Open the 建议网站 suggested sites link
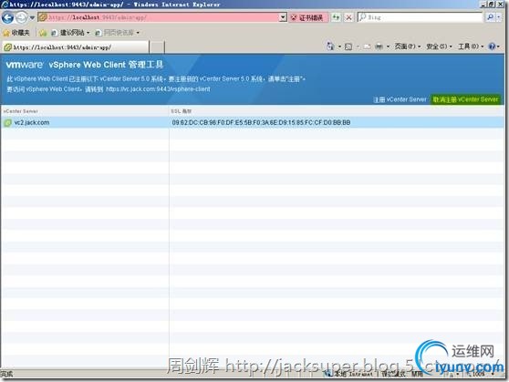509x382 pixels. pyautogui.click(x=70, y=33)
